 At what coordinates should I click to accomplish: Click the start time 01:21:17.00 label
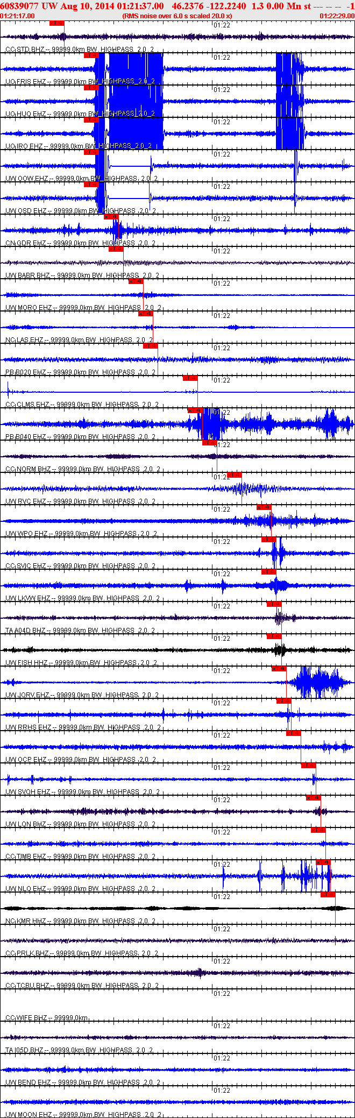(18, 16)
